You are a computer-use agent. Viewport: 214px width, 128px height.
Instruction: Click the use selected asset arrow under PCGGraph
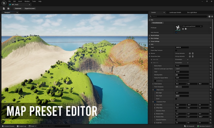coord(183,29)
